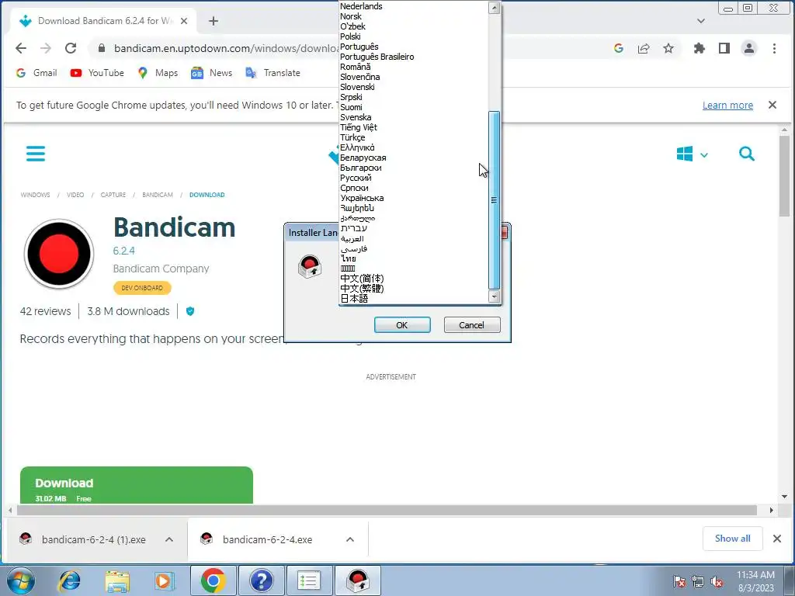Launch Internet Explorer from taskbar

tap(69, 580)
